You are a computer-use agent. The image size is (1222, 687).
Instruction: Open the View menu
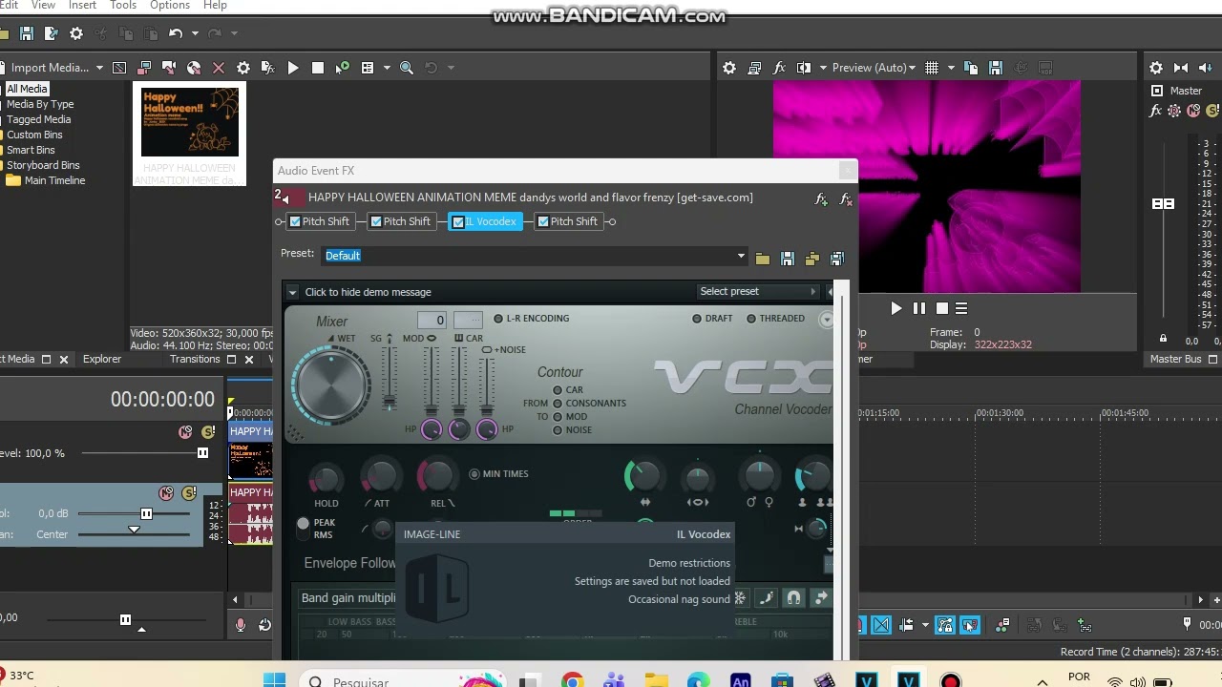(x=43, y=6)
